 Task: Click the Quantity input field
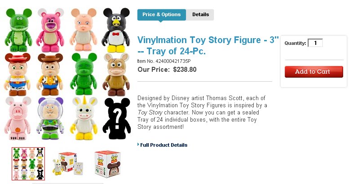coord(315,43)
